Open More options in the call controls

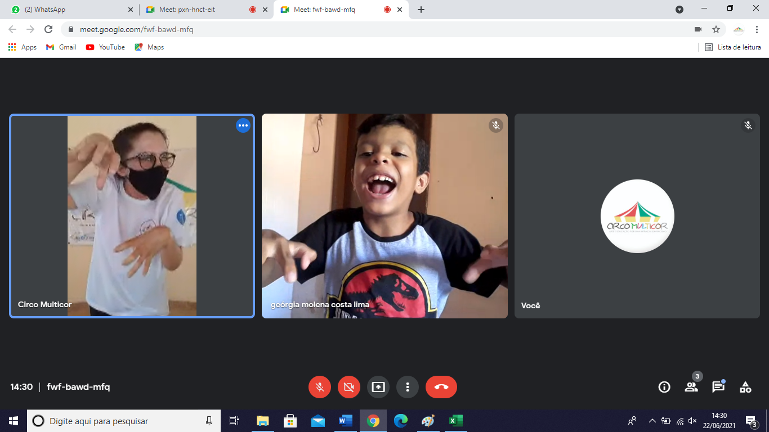coord(408,387)
